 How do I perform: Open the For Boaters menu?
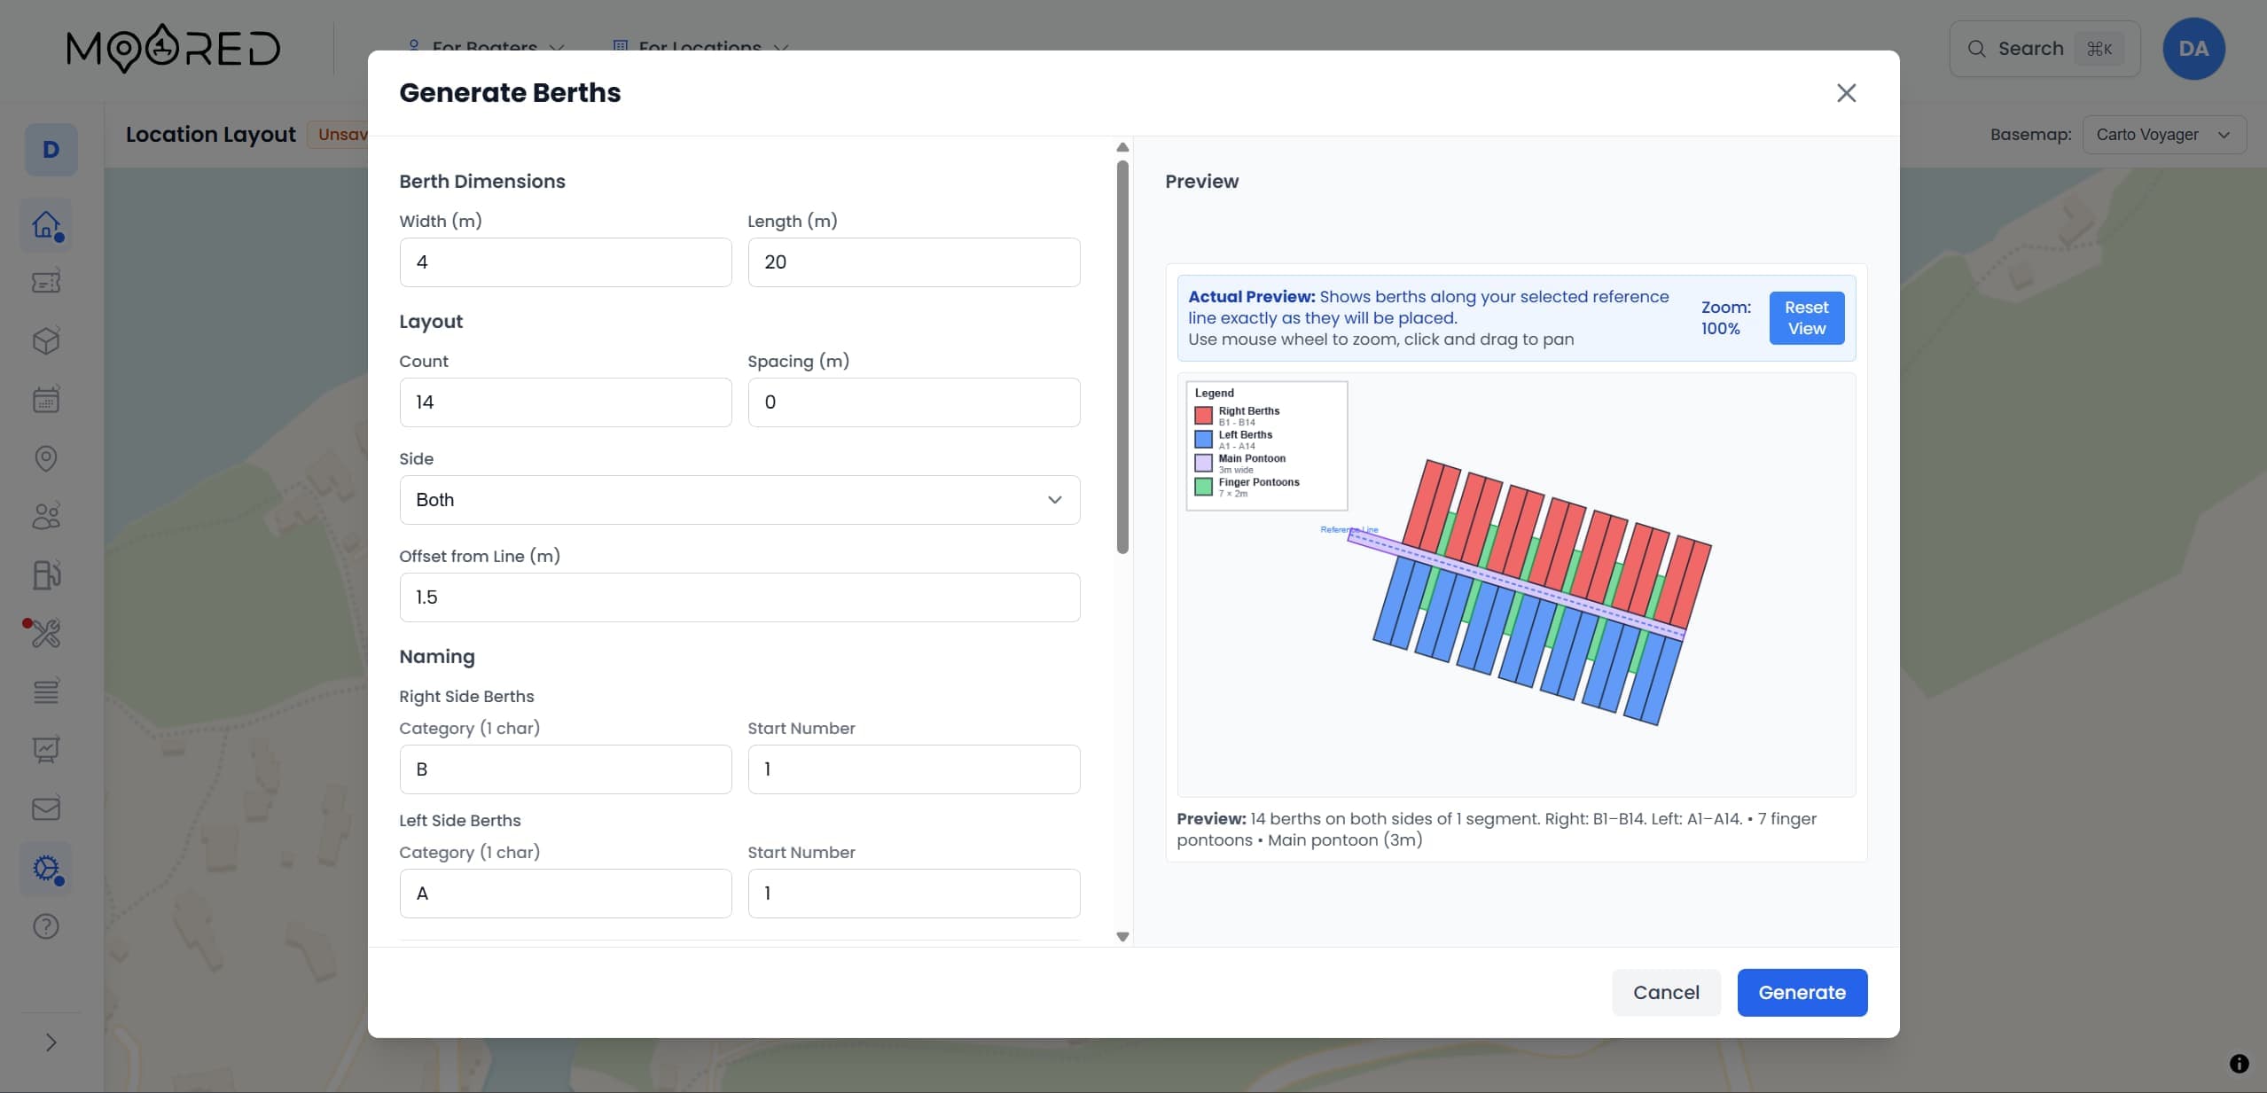485,49
